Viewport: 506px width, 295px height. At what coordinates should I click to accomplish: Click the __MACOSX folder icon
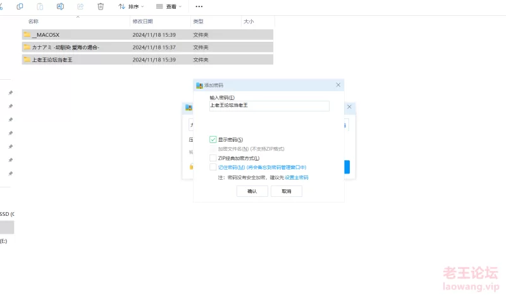27,35
